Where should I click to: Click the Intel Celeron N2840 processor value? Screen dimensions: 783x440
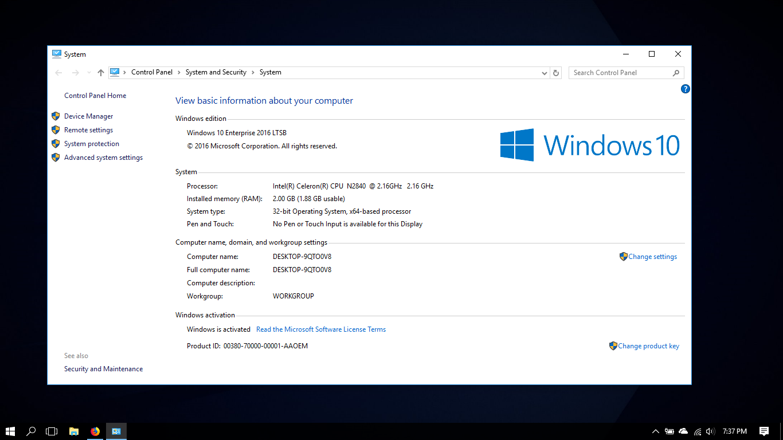coord(353,186)
